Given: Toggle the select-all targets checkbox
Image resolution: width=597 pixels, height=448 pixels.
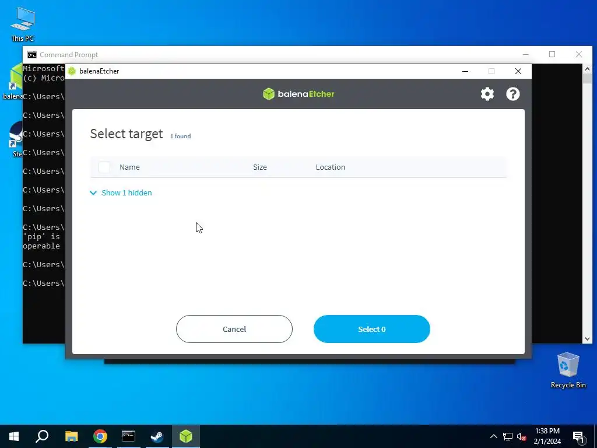Looking at the screenshot, I should point(104,167).
